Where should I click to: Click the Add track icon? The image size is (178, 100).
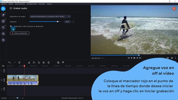(3, 66)
